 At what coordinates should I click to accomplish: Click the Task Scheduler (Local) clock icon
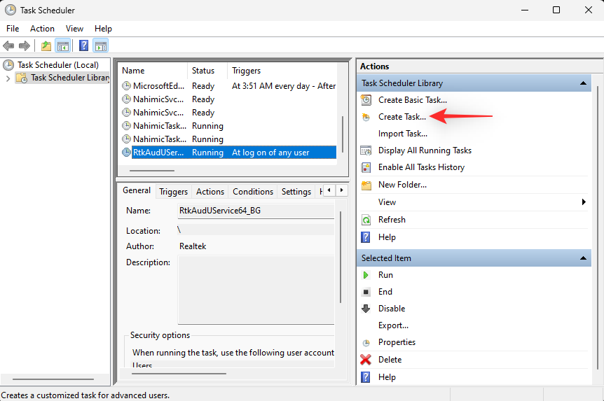tap(8, 65)
